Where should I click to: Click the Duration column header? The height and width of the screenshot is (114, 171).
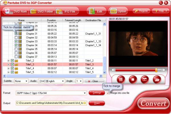(52, 20)
